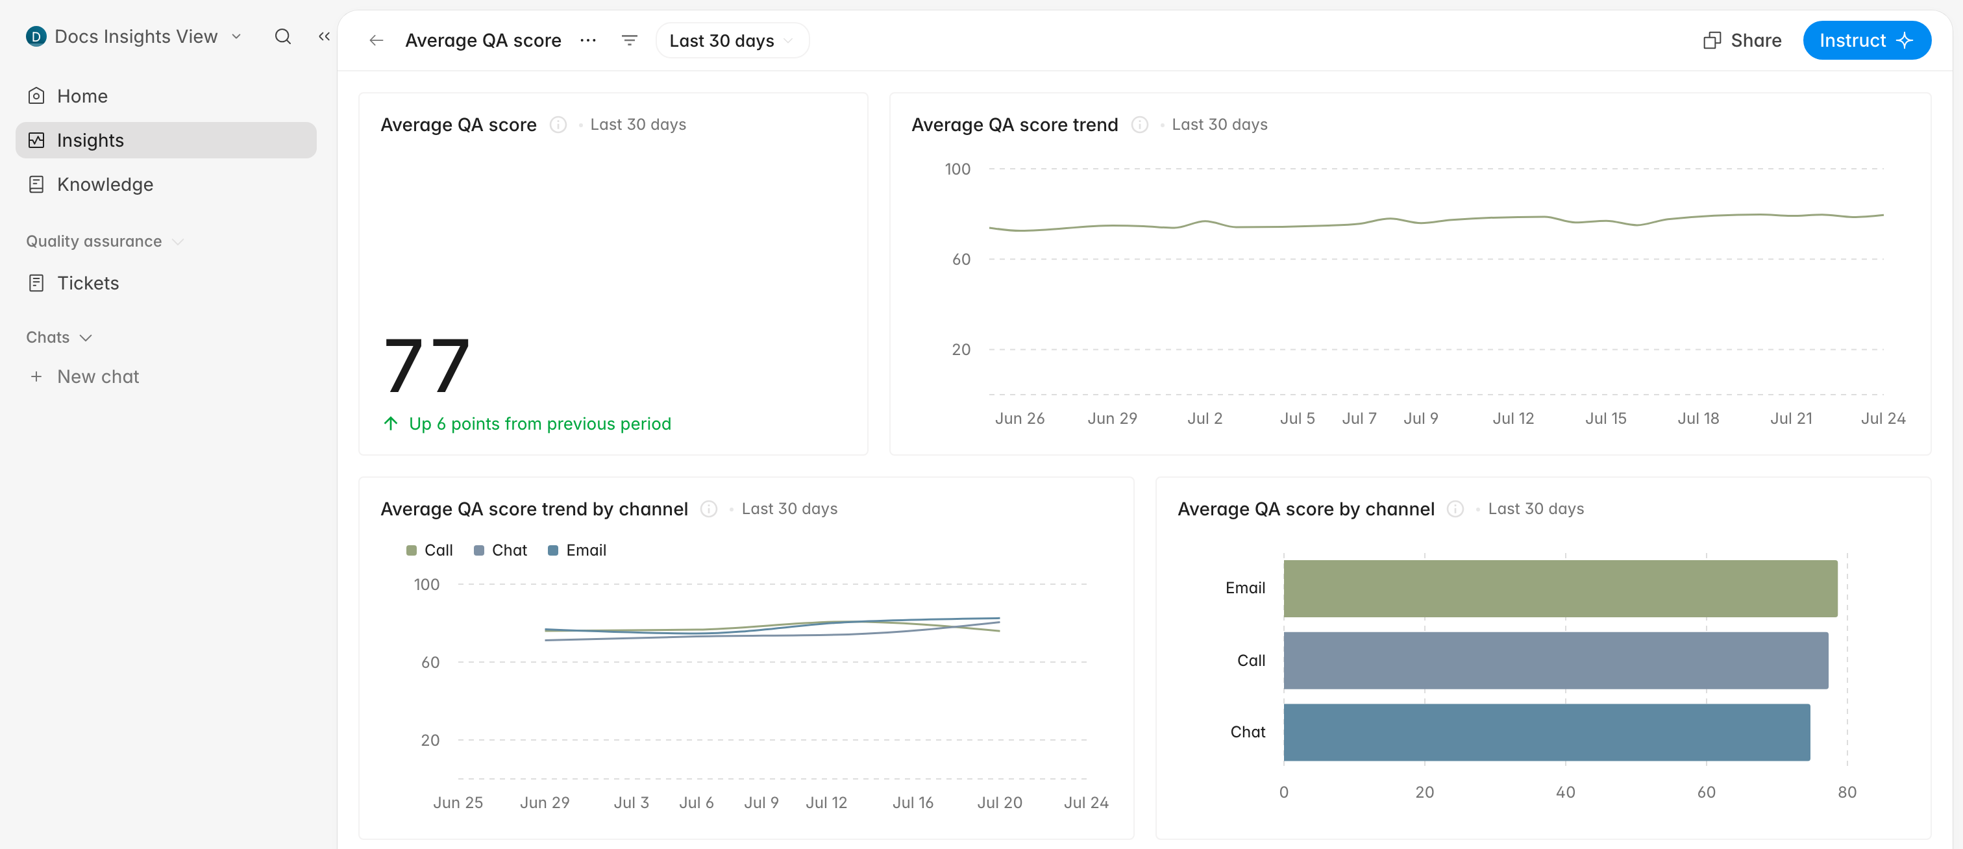Click the Jun 25 label on channel trend chart
This screenshot has height=849, width=1963.
tap(458, 802)
